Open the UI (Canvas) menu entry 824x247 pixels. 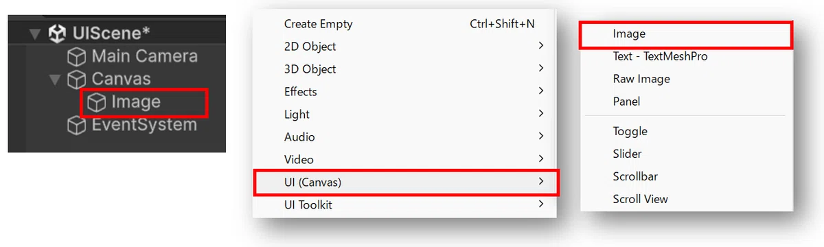[407, 182]
